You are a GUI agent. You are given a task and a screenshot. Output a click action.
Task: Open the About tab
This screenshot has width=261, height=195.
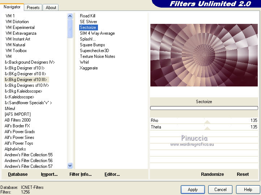pyautogui.click(x=51, y=8)
